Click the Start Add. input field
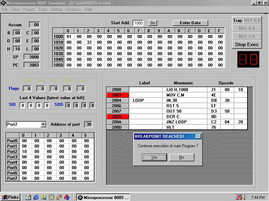269x201 pixels. (x=138, y=23)
